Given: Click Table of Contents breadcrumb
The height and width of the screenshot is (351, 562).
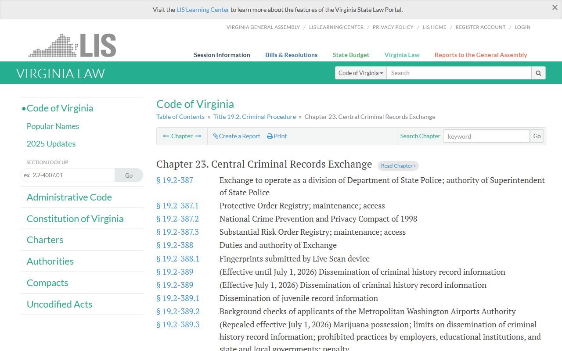Looking at the screenshot, I should pyautogui.click(x=180, y=117).
